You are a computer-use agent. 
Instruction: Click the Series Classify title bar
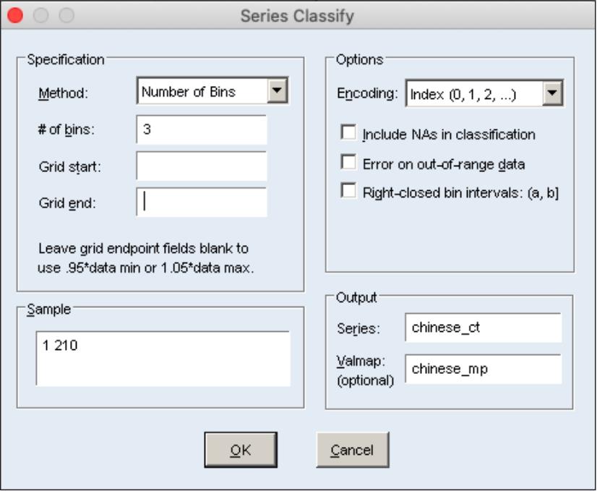pyautogui.click(x=298, y=14)
